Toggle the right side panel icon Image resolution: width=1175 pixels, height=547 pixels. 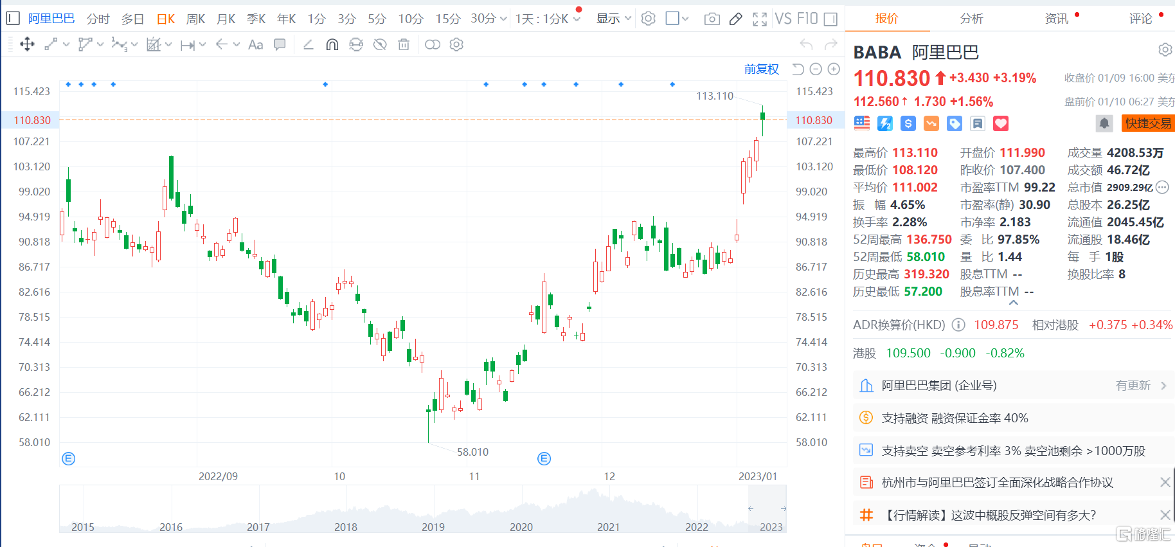830,19
